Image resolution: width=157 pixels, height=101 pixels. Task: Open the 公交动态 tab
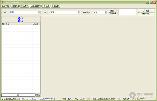(x=46, y=6)
